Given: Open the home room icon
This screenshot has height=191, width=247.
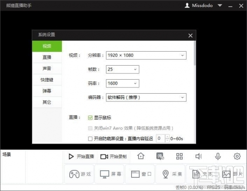Looking at the screenshot, I should point(141,156).
